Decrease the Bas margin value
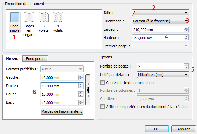197x134 pixels. pos(81,104)
